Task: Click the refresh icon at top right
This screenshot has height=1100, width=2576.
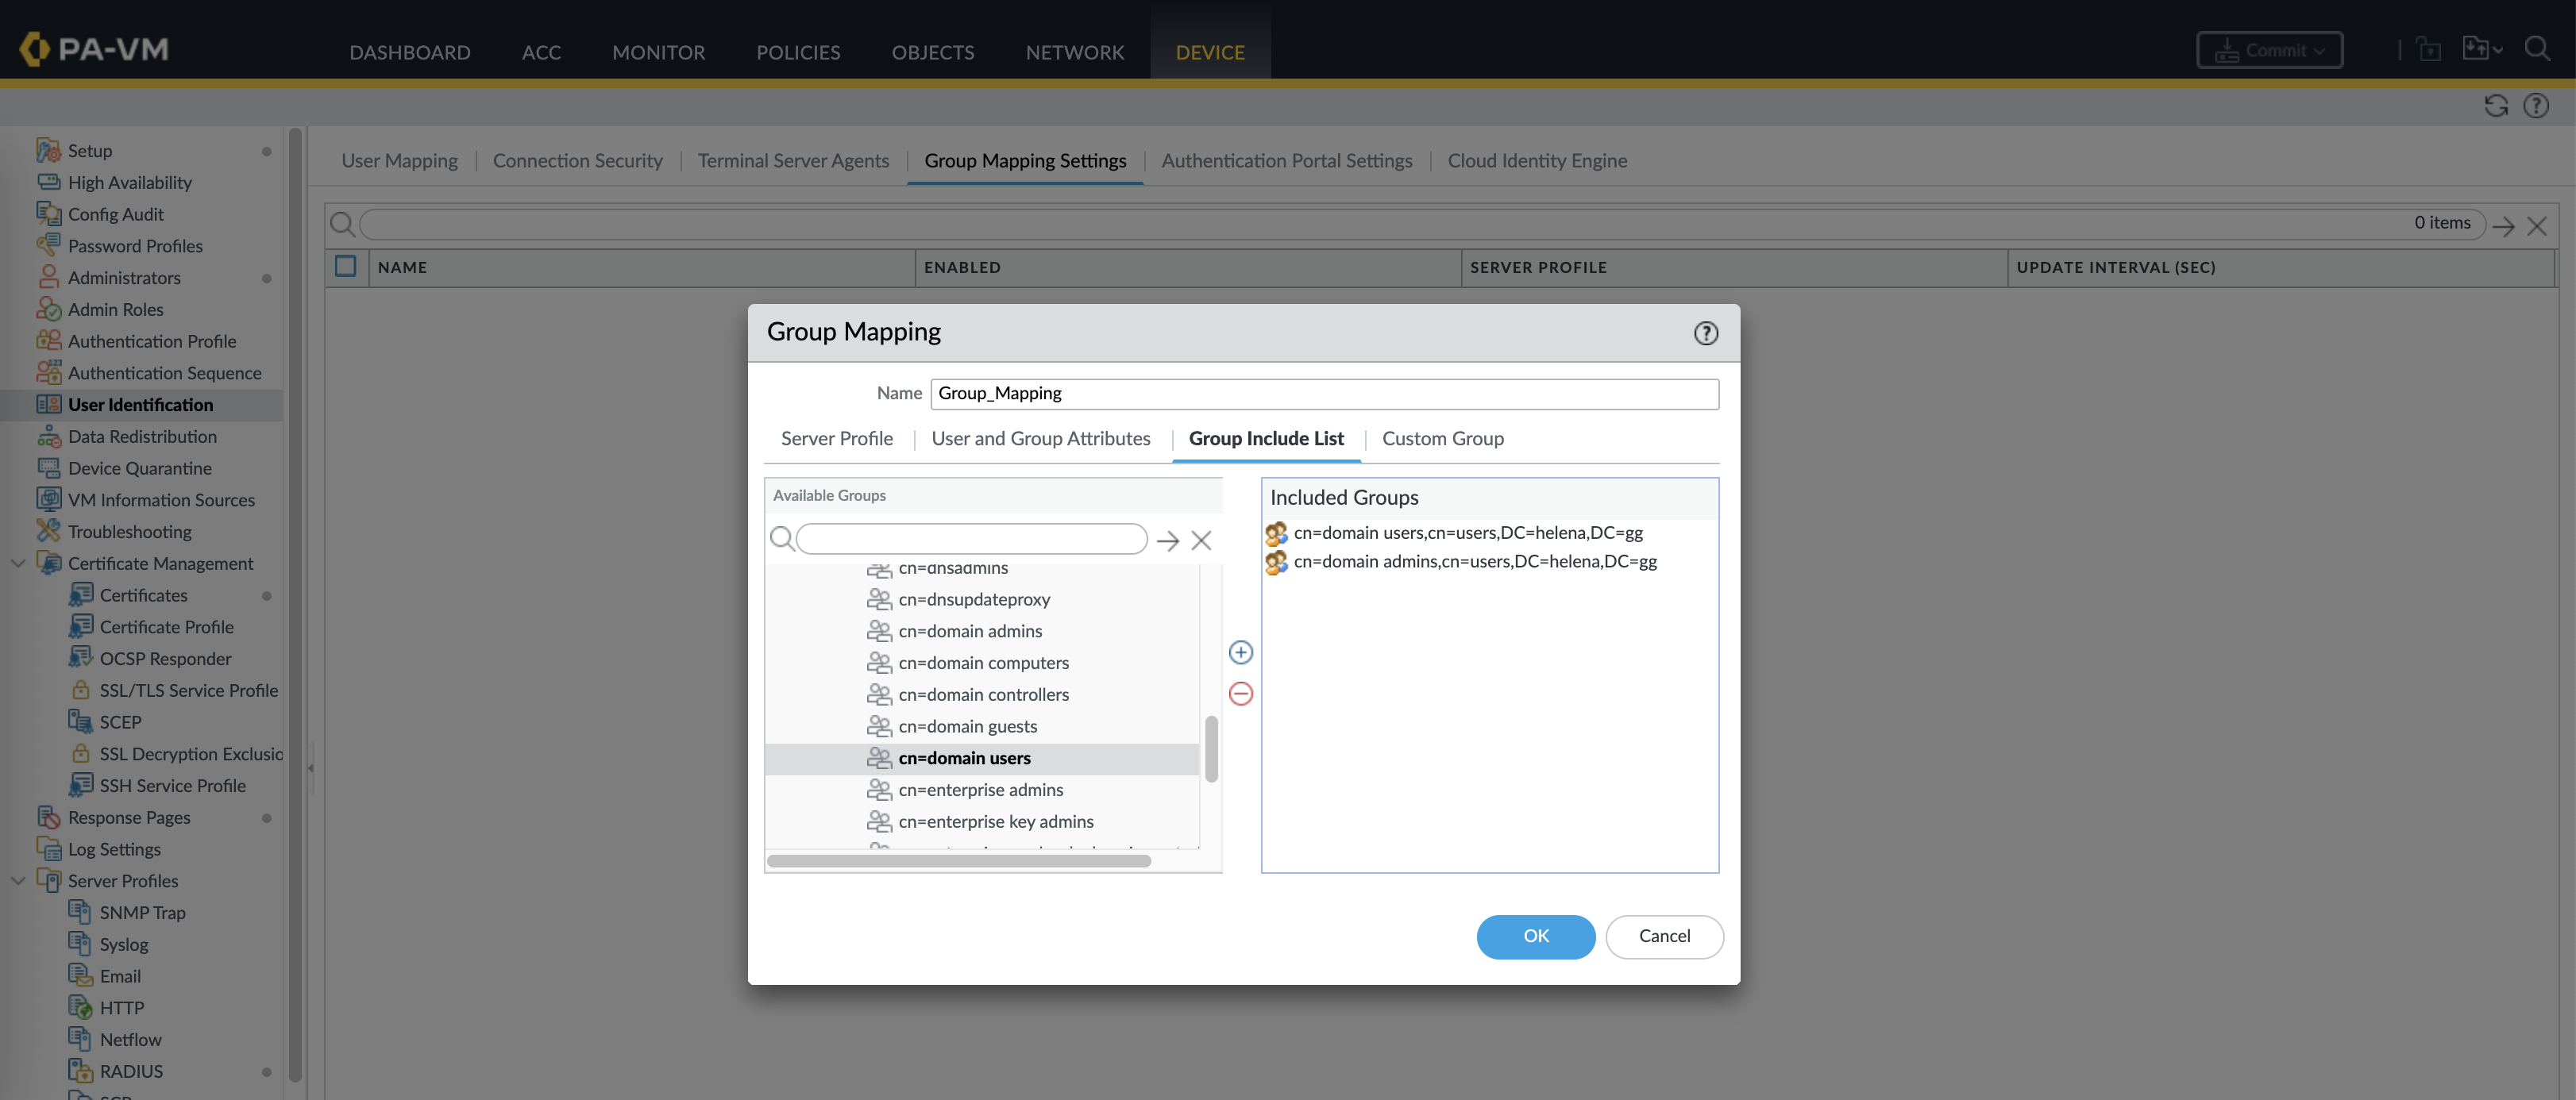Action: (2495, 106)
